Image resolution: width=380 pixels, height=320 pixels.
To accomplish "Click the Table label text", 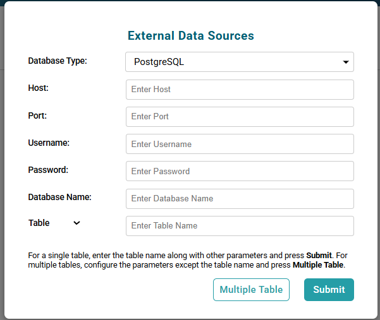I will pyautogui.click(x=39, y=223).
